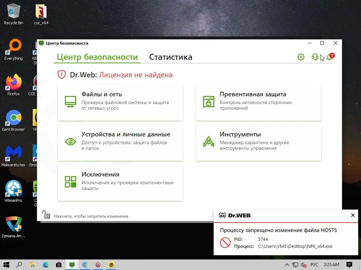Open the clock showing 2:25 AM

click(x=331, y=265)
